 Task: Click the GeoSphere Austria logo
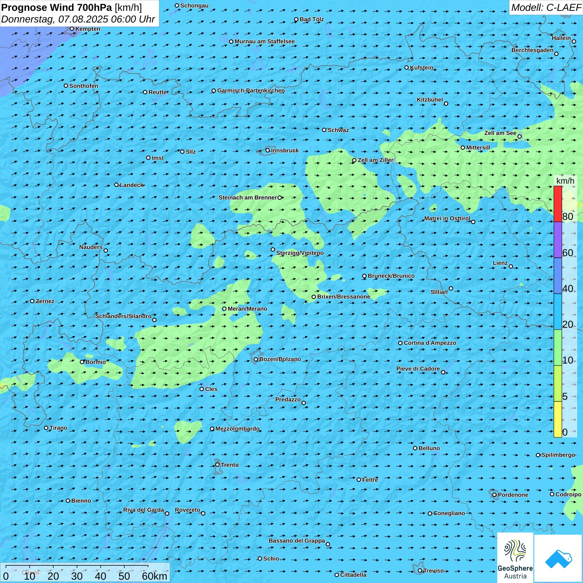515,558
